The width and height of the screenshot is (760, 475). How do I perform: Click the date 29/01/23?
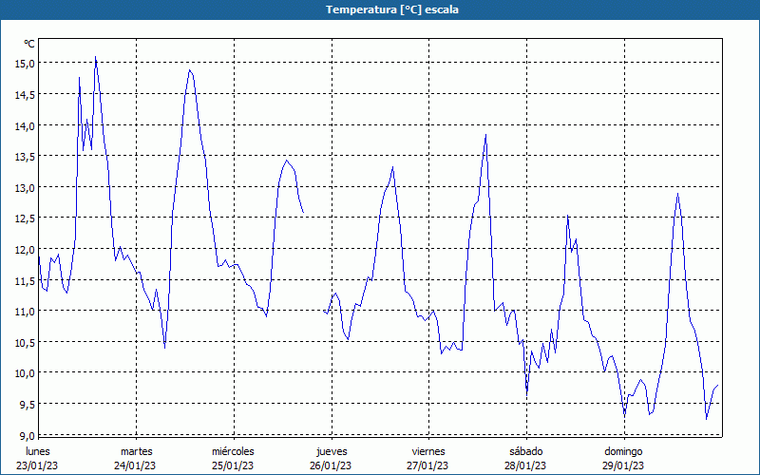pos(623,465)
